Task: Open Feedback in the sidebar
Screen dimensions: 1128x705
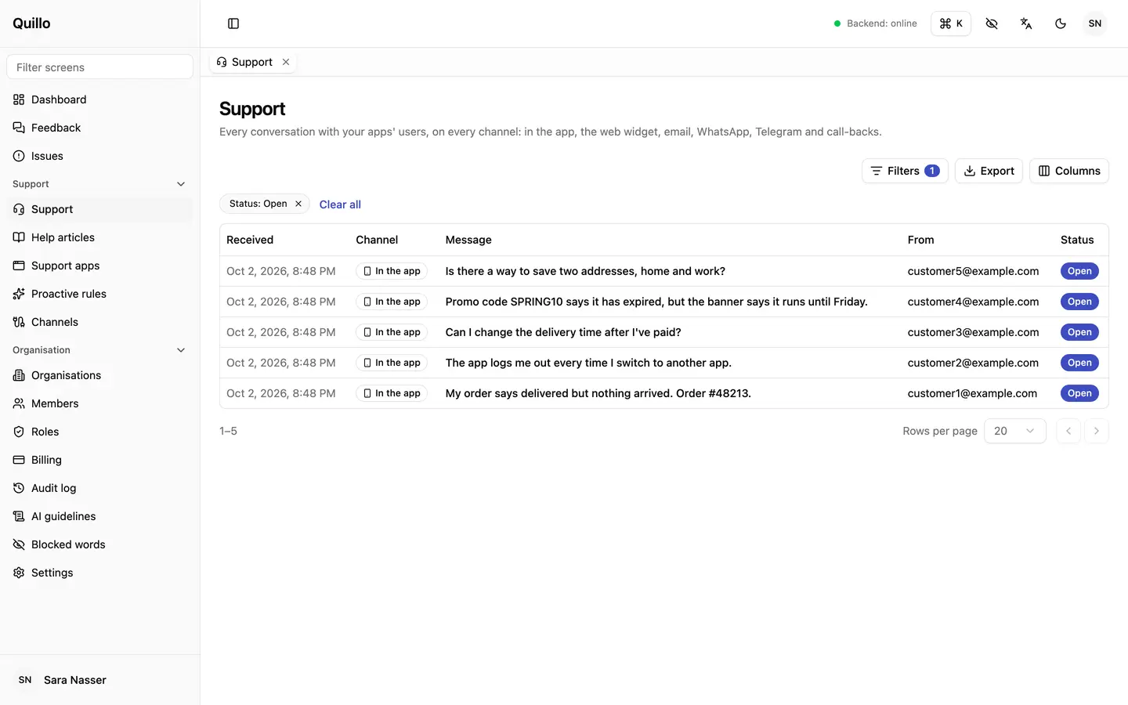Action: point(99,128)
